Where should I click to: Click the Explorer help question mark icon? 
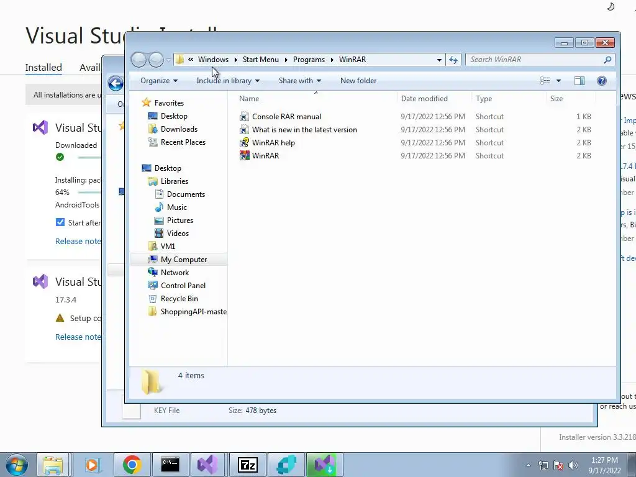pos(601,81)
